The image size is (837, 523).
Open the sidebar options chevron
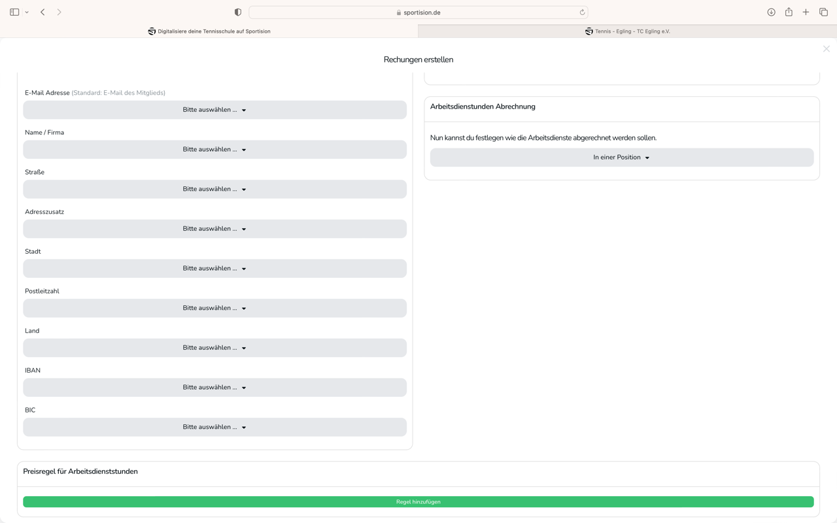tap(27, 12)
